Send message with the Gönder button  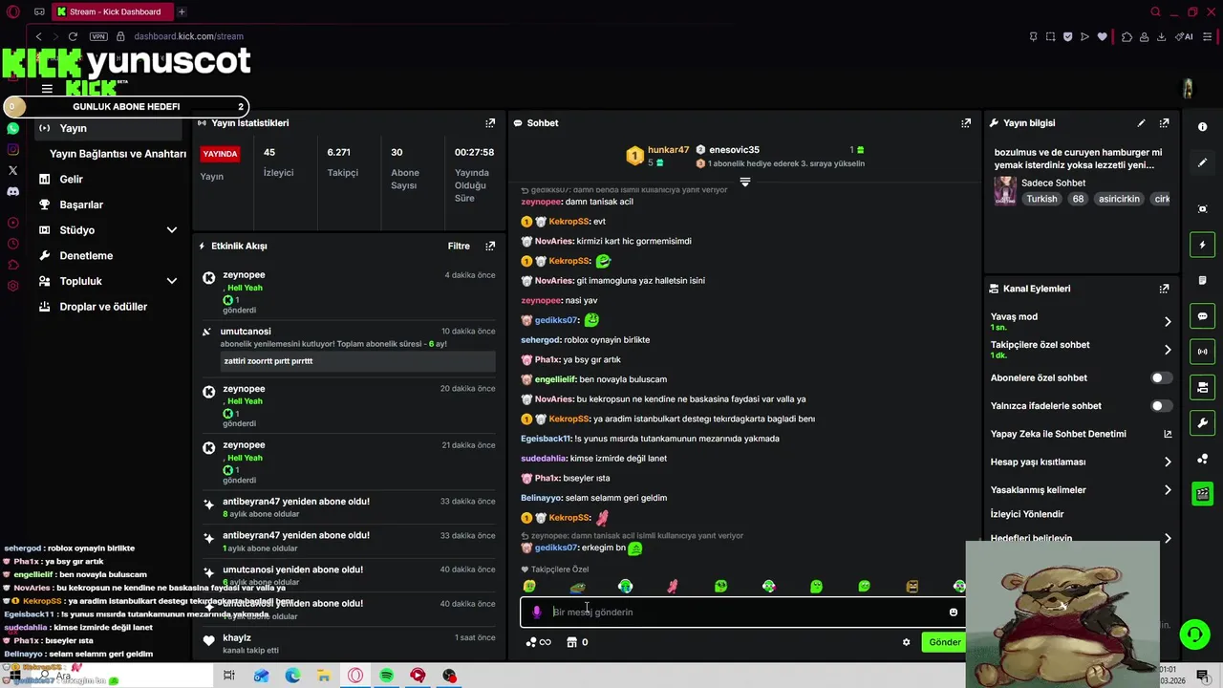point(944,642)
